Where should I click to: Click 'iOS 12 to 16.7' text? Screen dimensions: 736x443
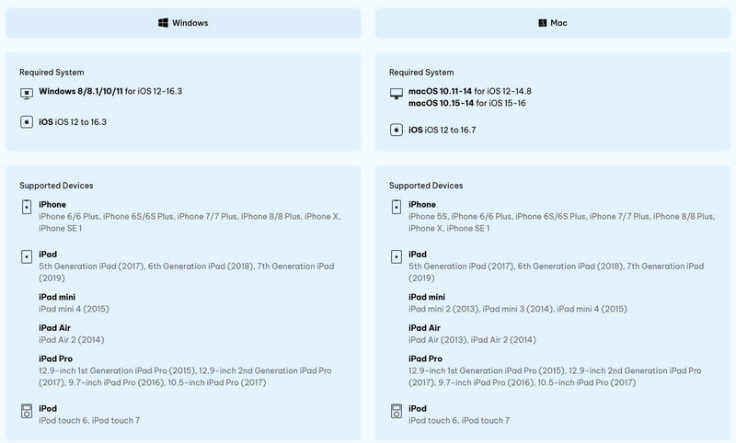tap(443, 130)
